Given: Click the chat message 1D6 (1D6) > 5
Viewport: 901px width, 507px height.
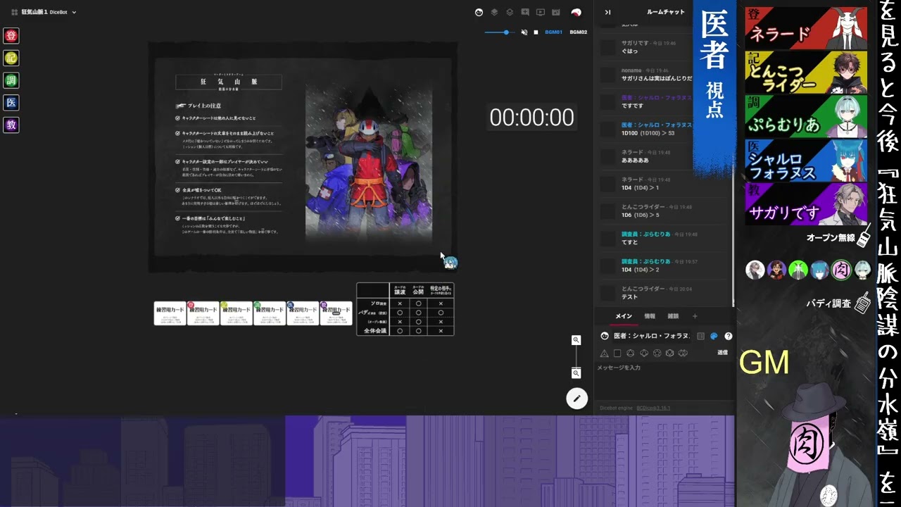Looking at the screenshot, I should coord(640,215).
